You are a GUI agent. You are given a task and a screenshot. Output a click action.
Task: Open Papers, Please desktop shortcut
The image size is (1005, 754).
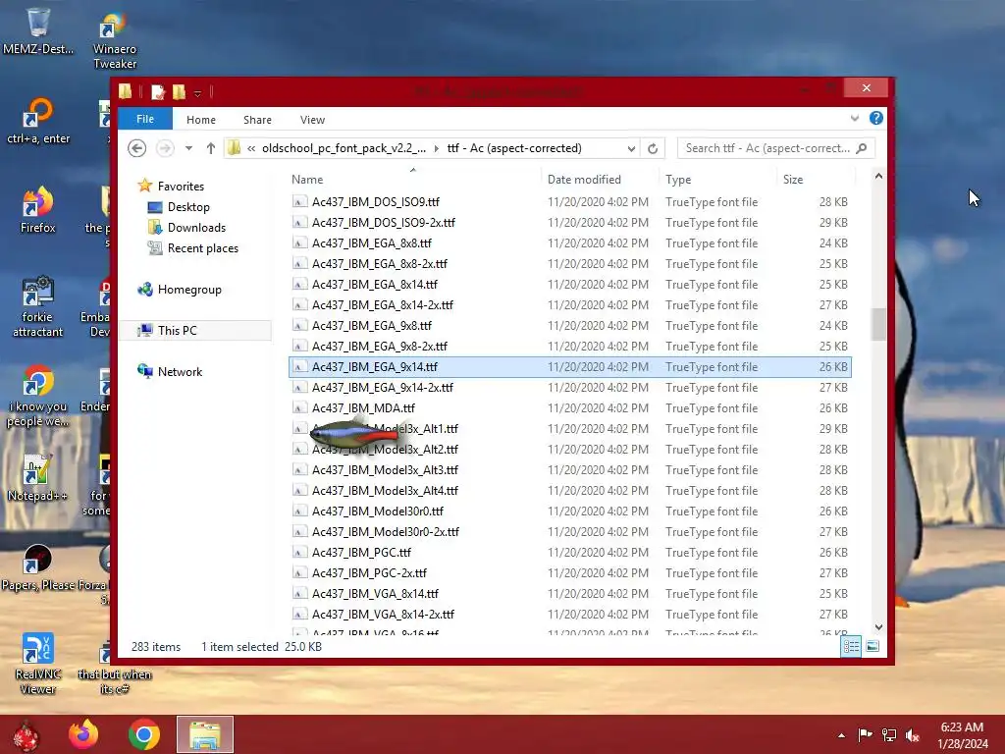pos(38,567)
